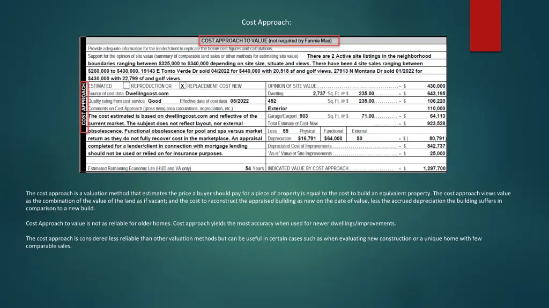Click Depreciated Cost of Improvements 842,737
The height and width of the screenshot is (308, 549).
[x=436, y=146]
